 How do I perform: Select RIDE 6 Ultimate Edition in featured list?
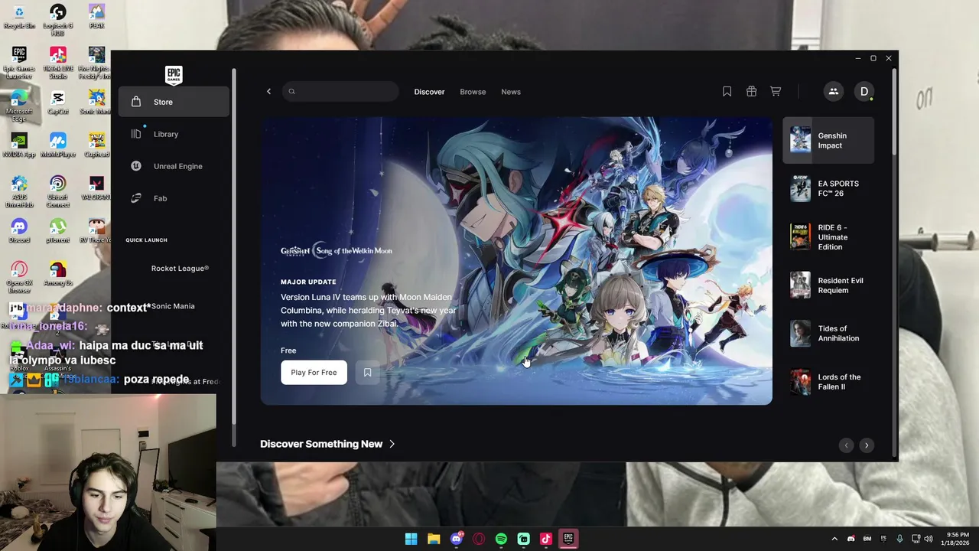click(x=828, y=237)
